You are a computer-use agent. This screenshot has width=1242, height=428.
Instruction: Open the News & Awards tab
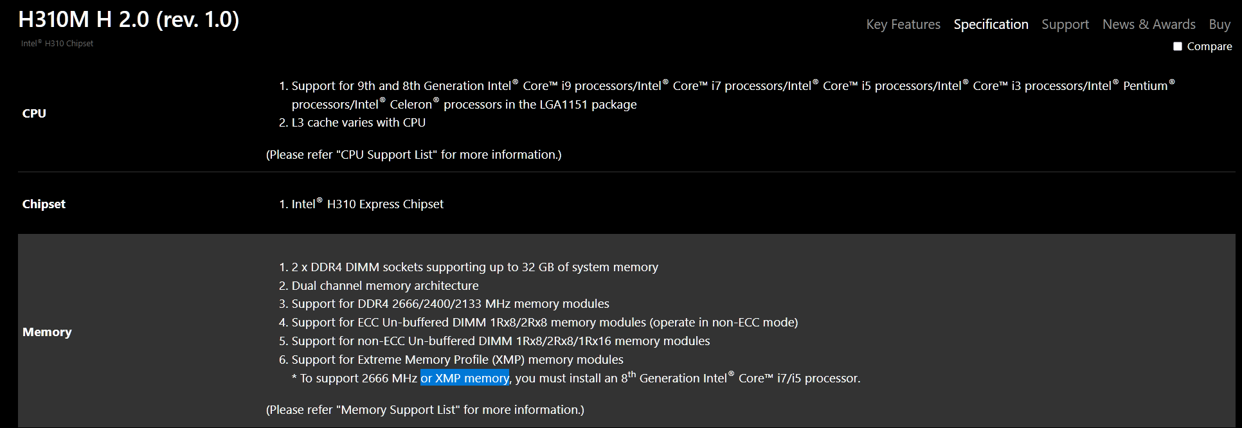(x=1149, y=24)
